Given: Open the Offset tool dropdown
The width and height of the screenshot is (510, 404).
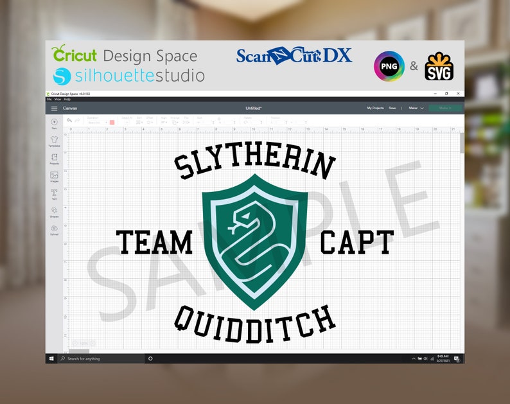Looking at the screenshot, I should (149, 122).
